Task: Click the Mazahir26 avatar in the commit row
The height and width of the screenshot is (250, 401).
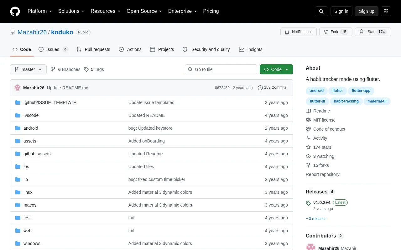Action: 18,88
